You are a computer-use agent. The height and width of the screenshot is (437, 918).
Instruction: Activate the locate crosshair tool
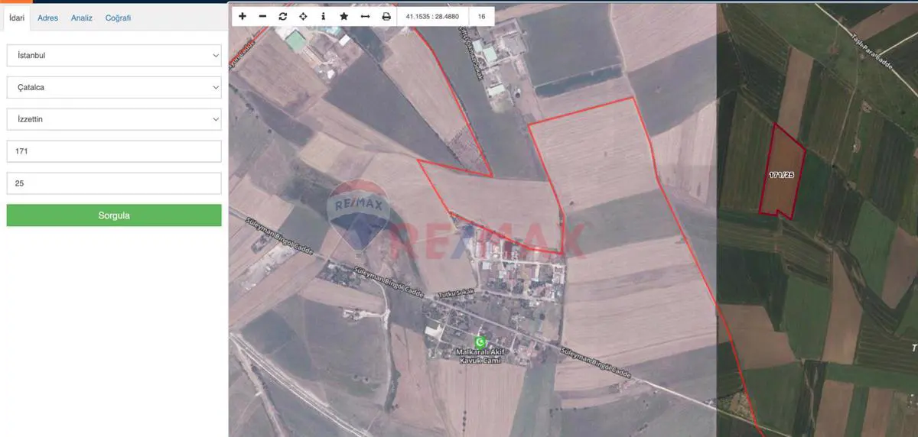[303, 16]
